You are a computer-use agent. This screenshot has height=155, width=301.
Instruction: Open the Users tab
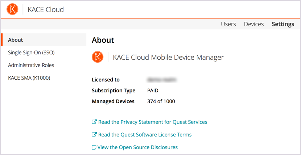pos(228,24)
